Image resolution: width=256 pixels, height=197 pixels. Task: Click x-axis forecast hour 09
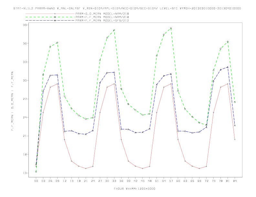pyautogui.click(x=58, y=181)
